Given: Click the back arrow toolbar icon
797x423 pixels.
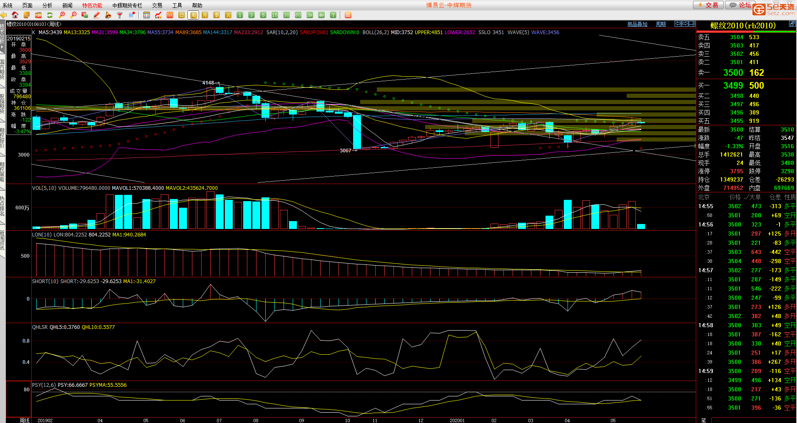Looking at the screenshot, I should (4, 15).
